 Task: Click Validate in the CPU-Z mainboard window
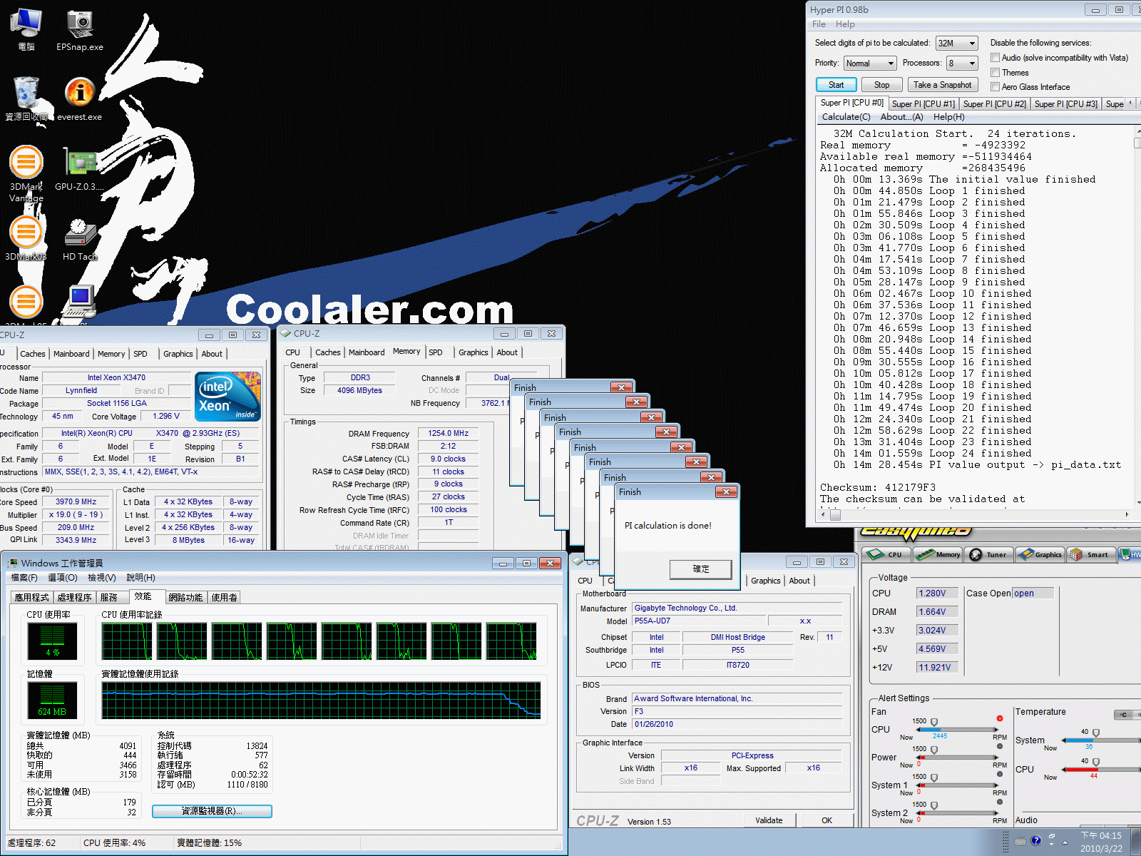769,820
